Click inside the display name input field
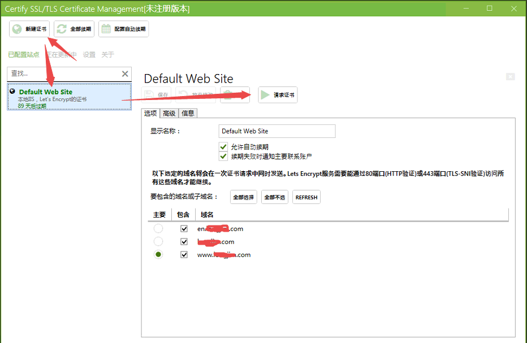This screenshot has width=527, height=343. tap(277, 131)
